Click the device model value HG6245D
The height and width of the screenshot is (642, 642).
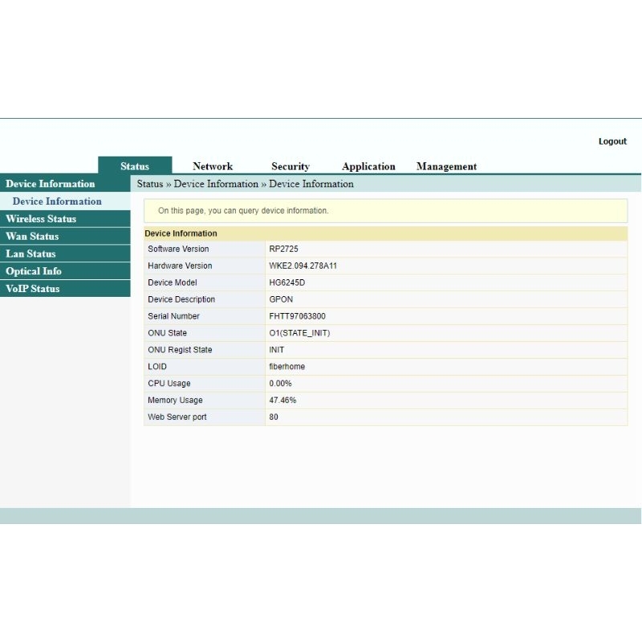coord(287,282)
